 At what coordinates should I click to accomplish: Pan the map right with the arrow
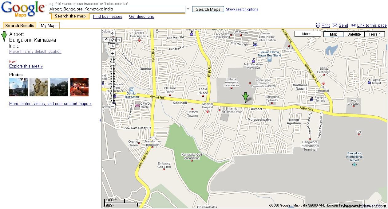[x=119, y=40]
